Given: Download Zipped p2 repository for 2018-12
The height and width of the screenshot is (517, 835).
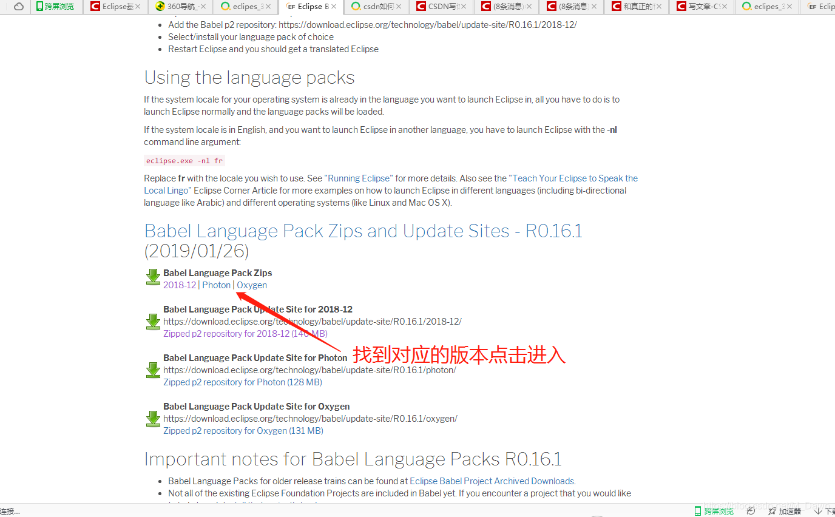Looking at the screenshot, I should click(245, 334).
